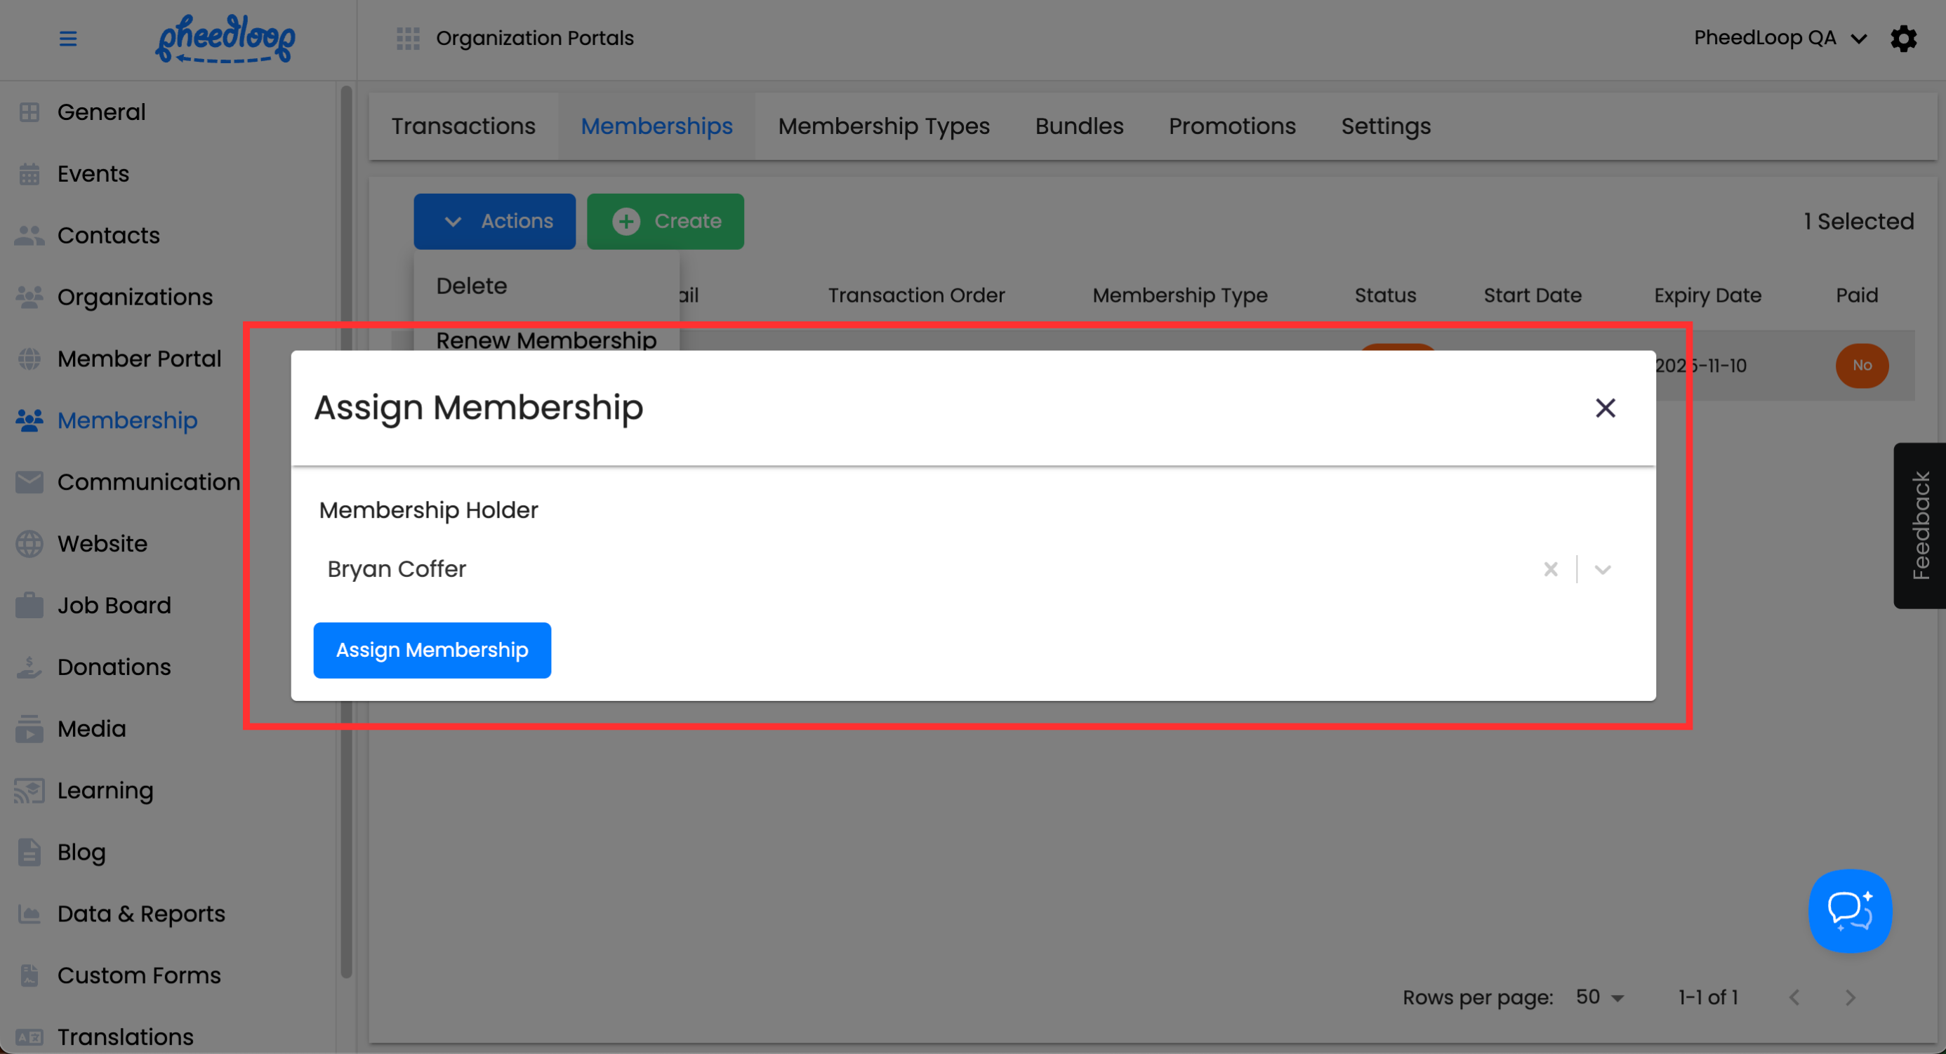Image resolution: width=1946 pixels, height=1054 pixels.
Task: Change rows per page dropdown
Action: (1599, 997)
